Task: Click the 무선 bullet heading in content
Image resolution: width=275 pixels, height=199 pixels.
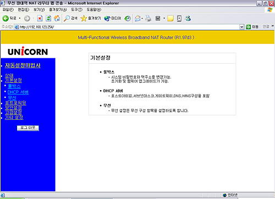Action: coord(107,106)
